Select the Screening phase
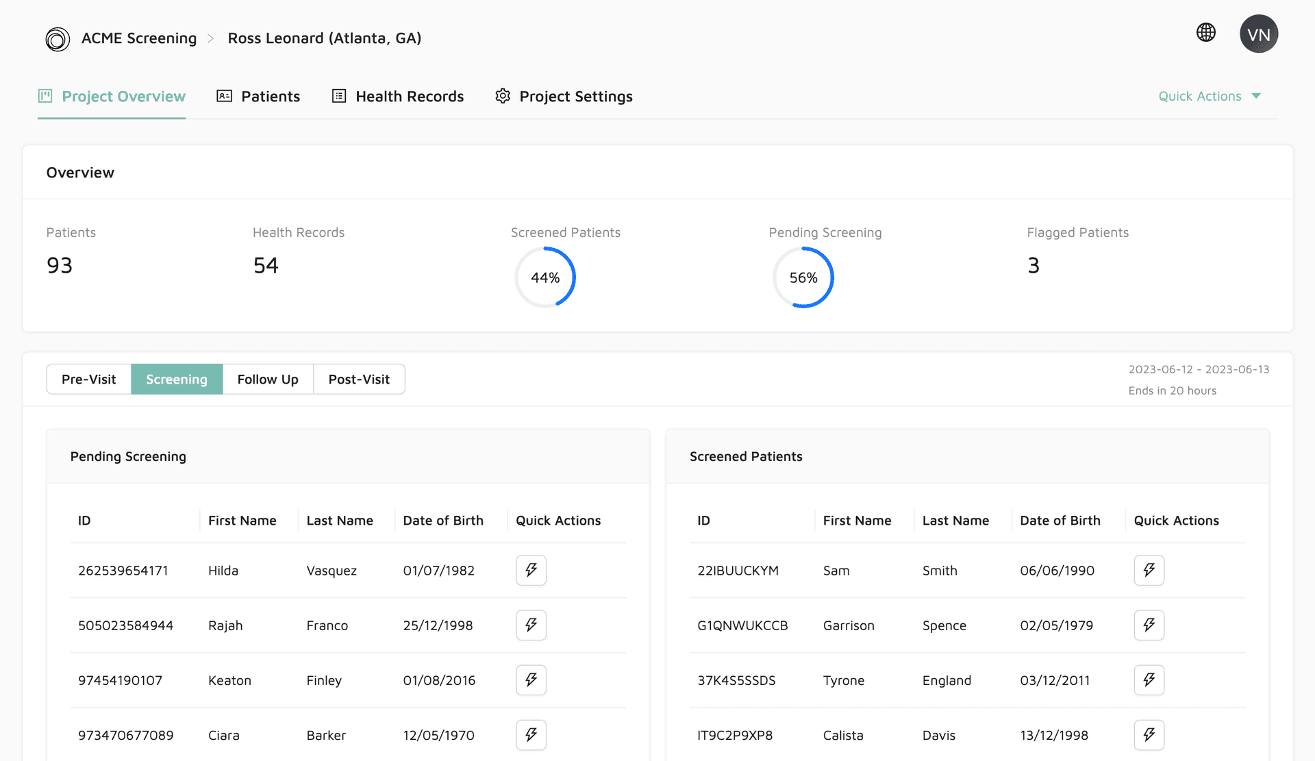 point(177,379)
